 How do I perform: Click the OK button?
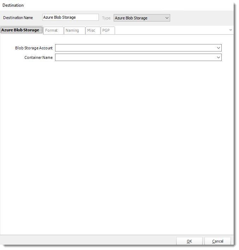189,241
